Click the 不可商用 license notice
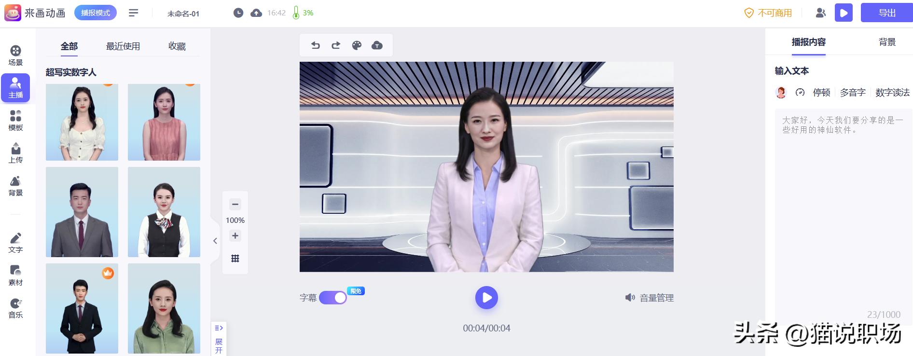The width and height of the screenshot is (913, 356). pos(768,13)
